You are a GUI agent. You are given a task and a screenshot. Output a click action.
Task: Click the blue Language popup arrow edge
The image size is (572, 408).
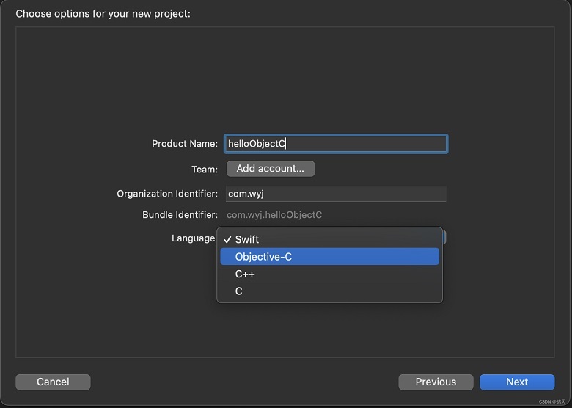pyautogui.click(x=444, y=238)
